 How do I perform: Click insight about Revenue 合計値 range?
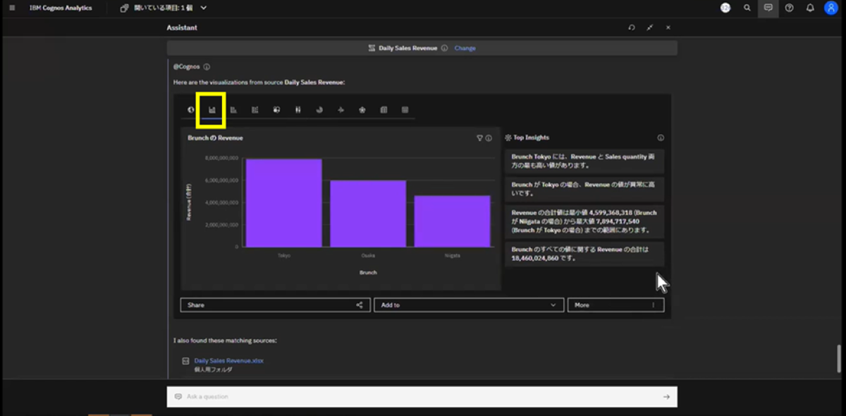pos(584,221)
